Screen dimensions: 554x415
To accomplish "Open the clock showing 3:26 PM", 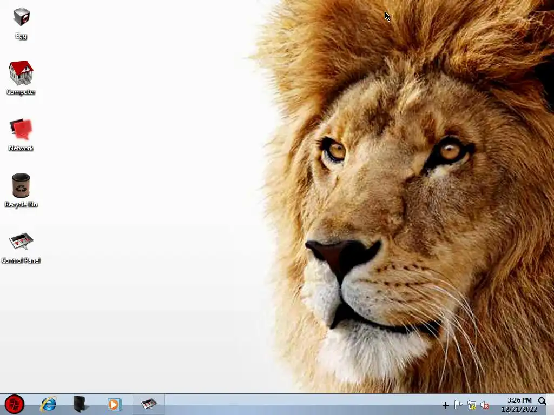I will coord(519,405).
